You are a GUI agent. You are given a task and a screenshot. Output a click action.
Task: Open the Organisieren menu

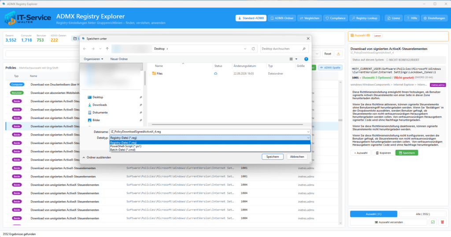pos(93,59)
